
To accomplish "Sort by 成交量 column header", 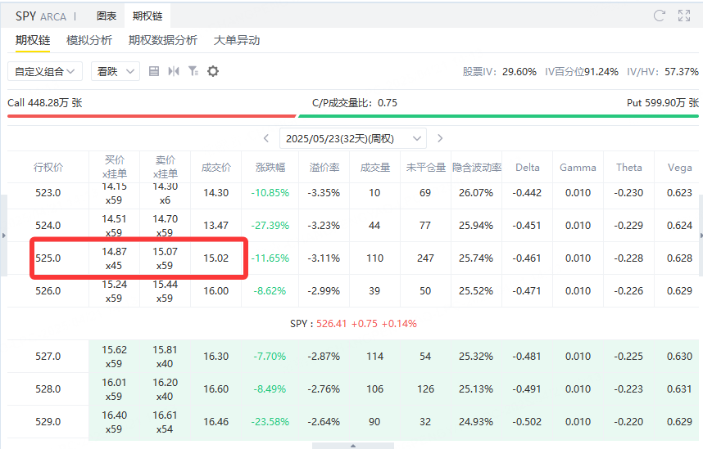I will click(x=374, y=168).
